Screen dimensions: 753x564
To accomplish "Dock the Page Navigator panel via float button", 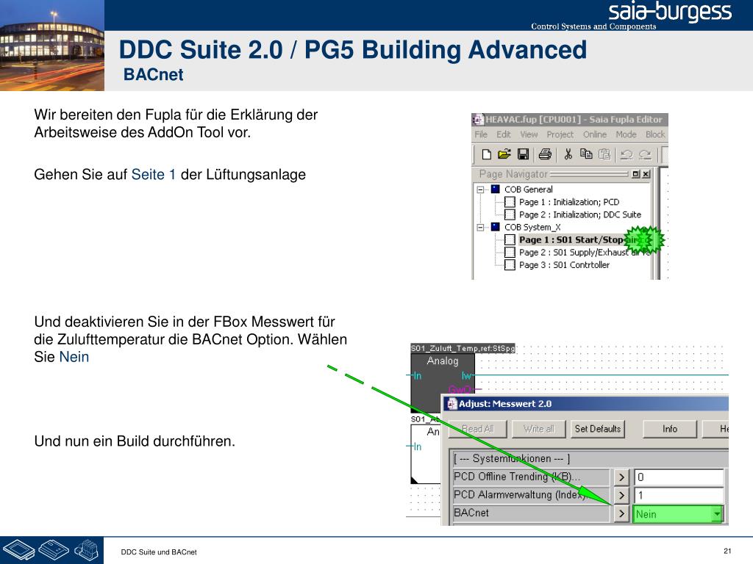I will (x=636, y=174).
